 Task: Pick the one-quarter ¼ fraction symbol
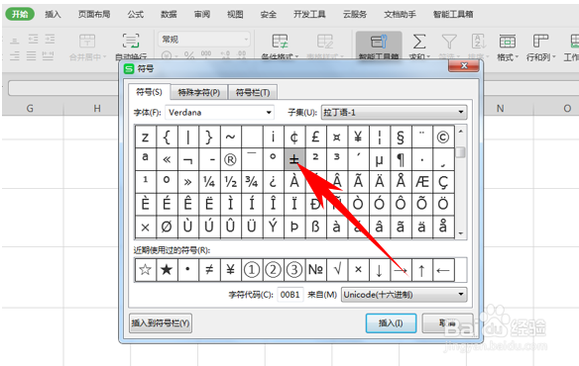click(x=209, y=182)
